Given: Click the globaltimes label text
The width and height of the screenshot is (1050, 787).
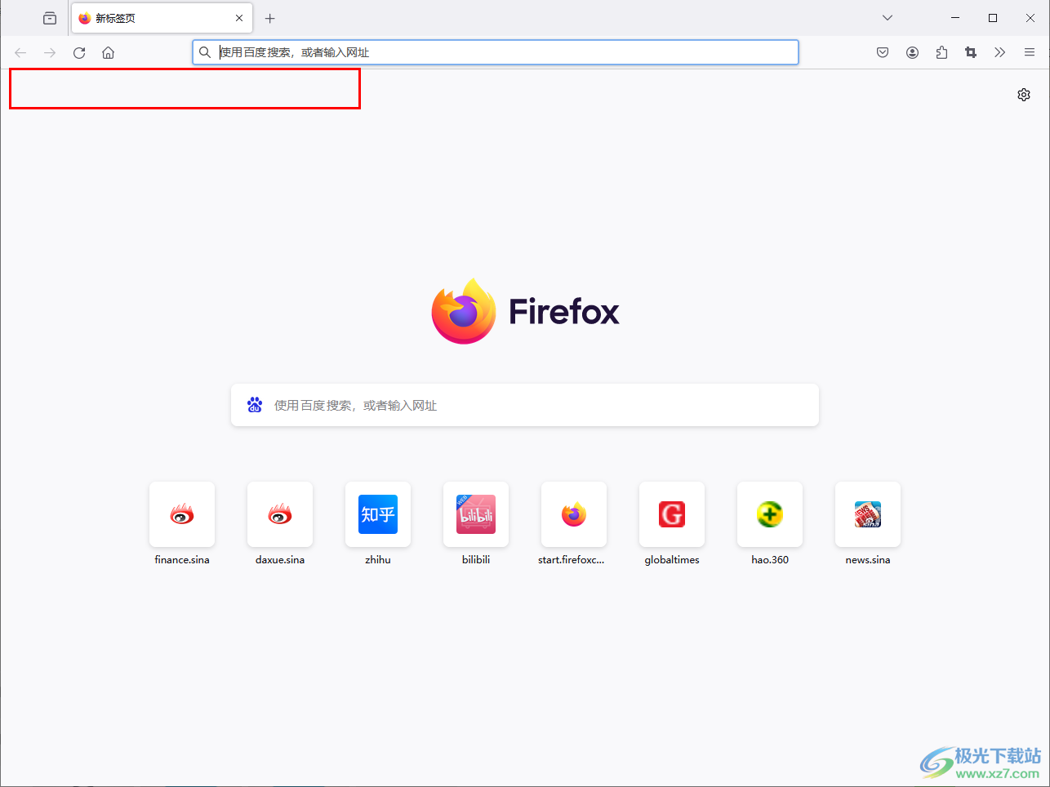Looking at the screenshot, I should pos(672,560).
